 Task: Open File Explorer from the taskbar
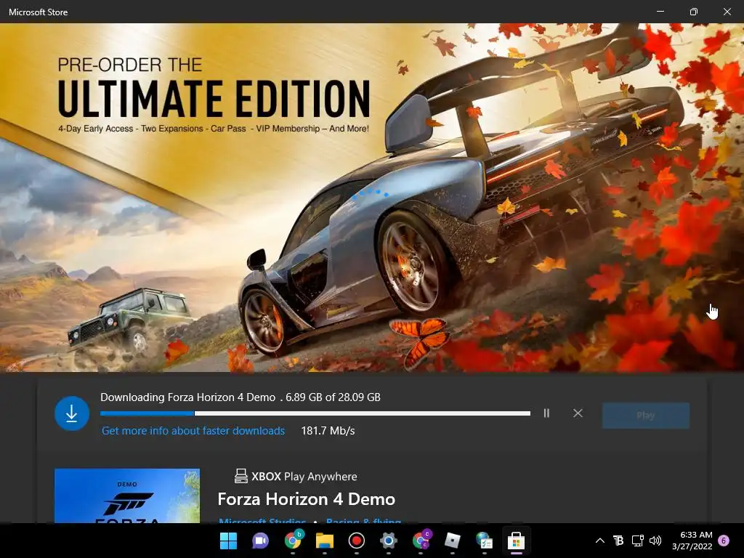(325, 541)
